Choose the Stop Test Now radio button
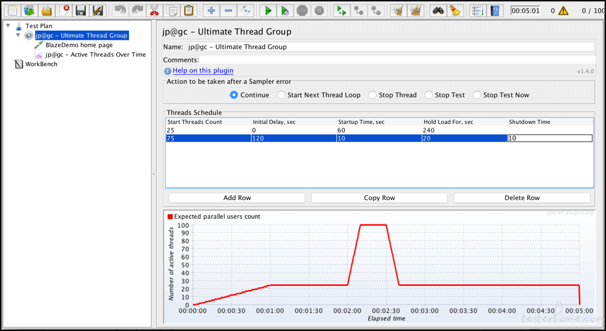Screen dimensions: 606x331 point(477,95)
